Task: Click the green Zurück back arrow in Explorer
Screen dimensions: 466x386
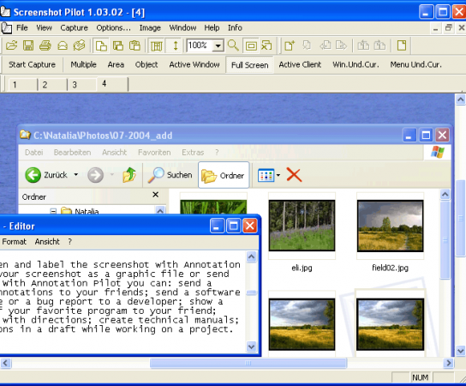Action: [x=33, y=175]
